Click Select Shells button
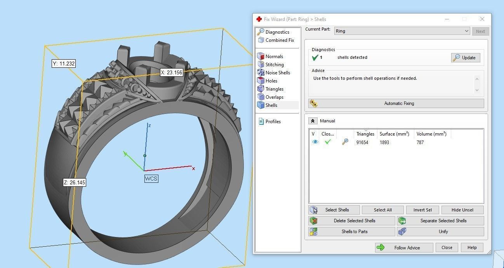Screen dimensions: 504x268 334,210
